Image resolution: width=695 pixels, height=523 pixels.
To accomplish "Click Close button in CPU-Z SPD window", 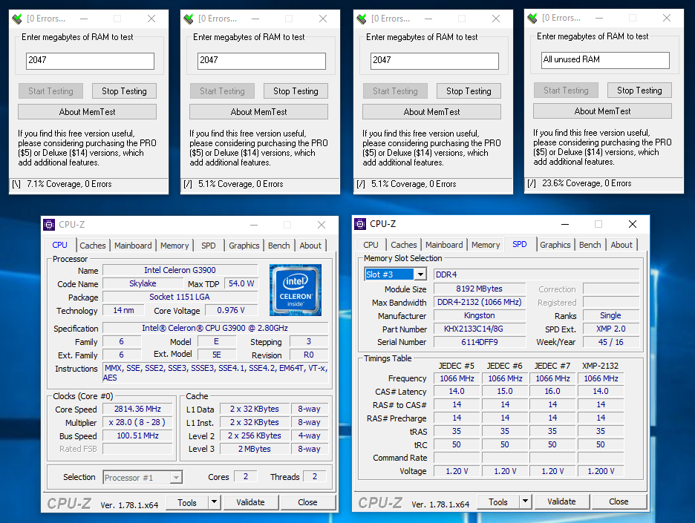I will (x=619, y=501).
